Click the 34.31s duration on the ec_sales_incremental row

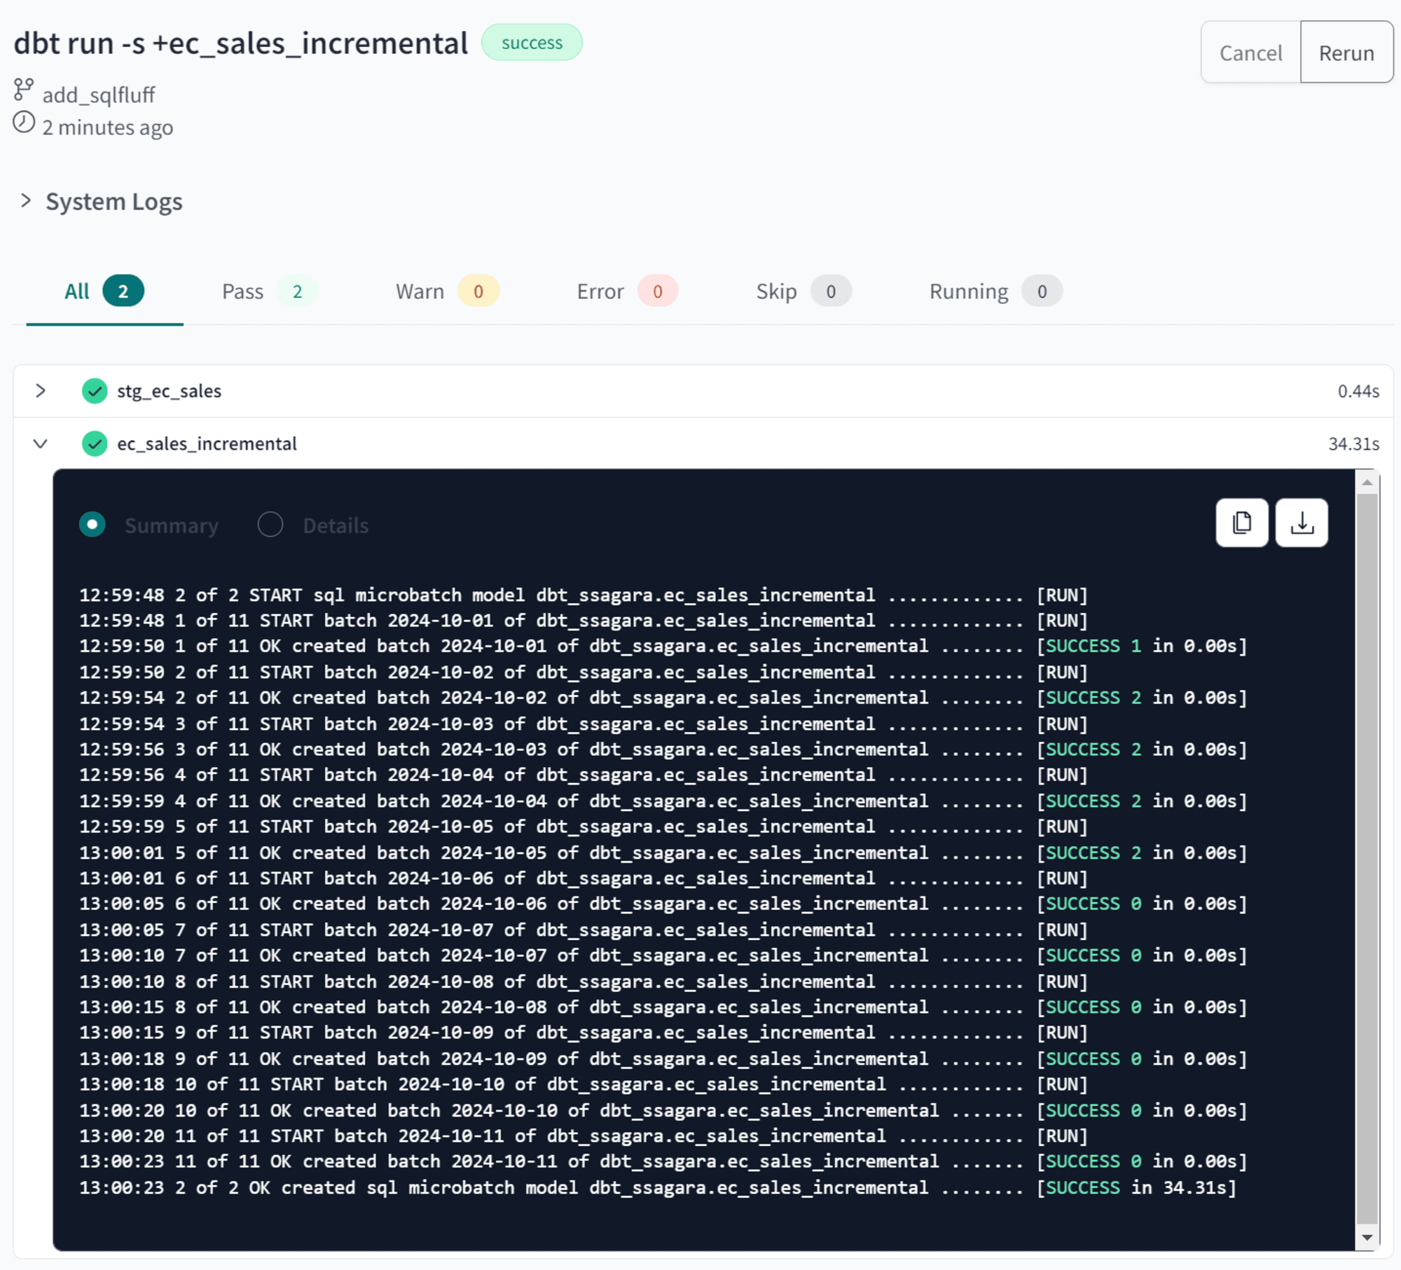tap(1353, 444)
